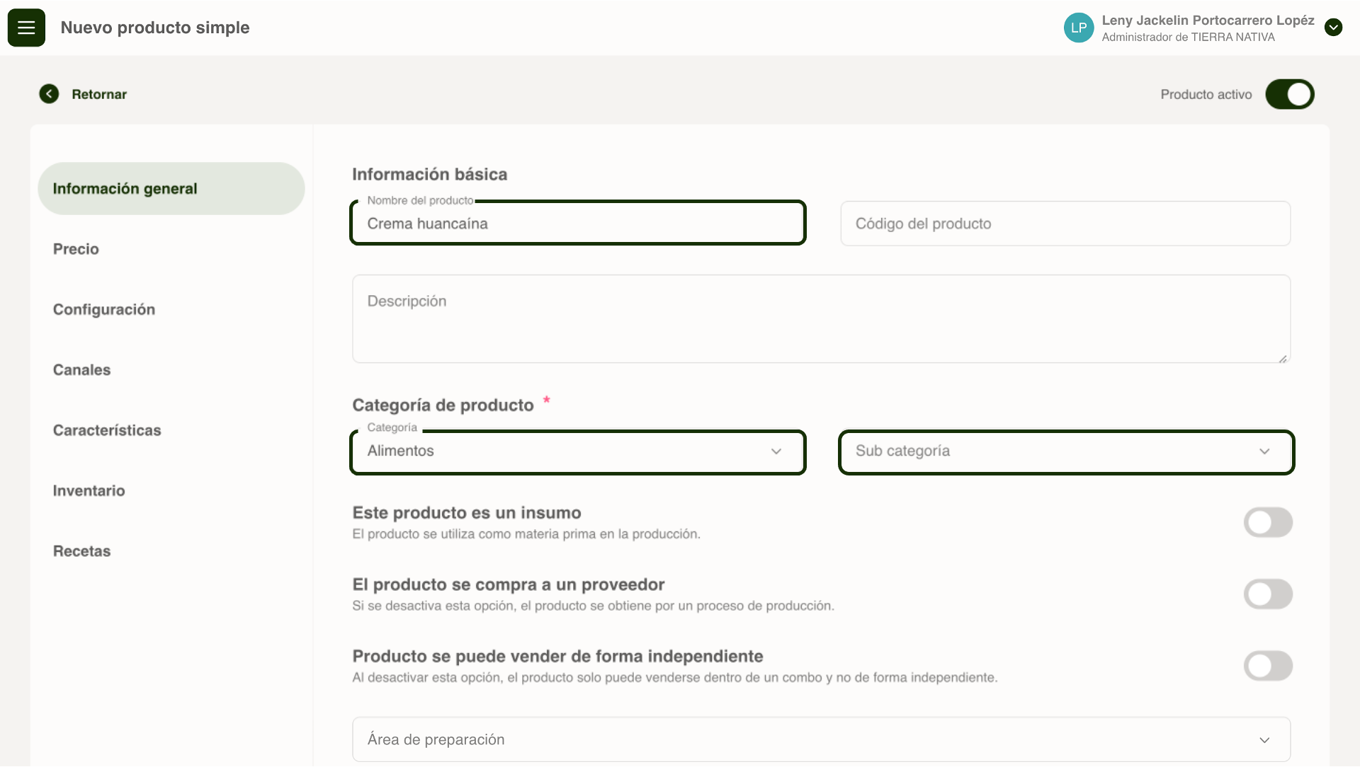This screenshot has height=767, width=1360.
Task: Toggle Producto se puede vender independiente
Action: coord(1268,666)
